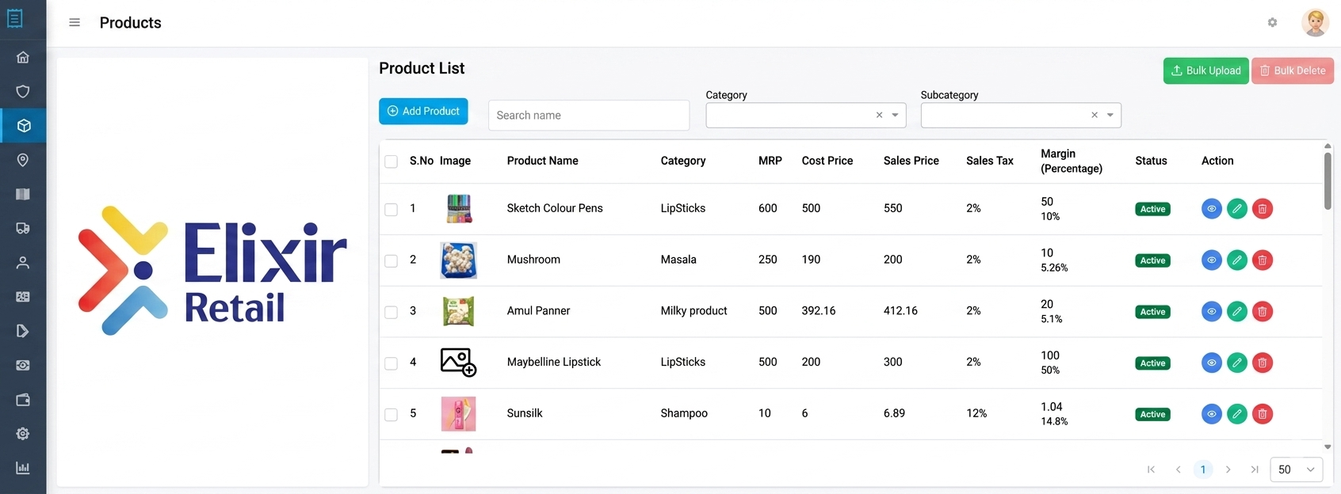
Task: Click the hamburger menu icon
Action: (74, 23)
